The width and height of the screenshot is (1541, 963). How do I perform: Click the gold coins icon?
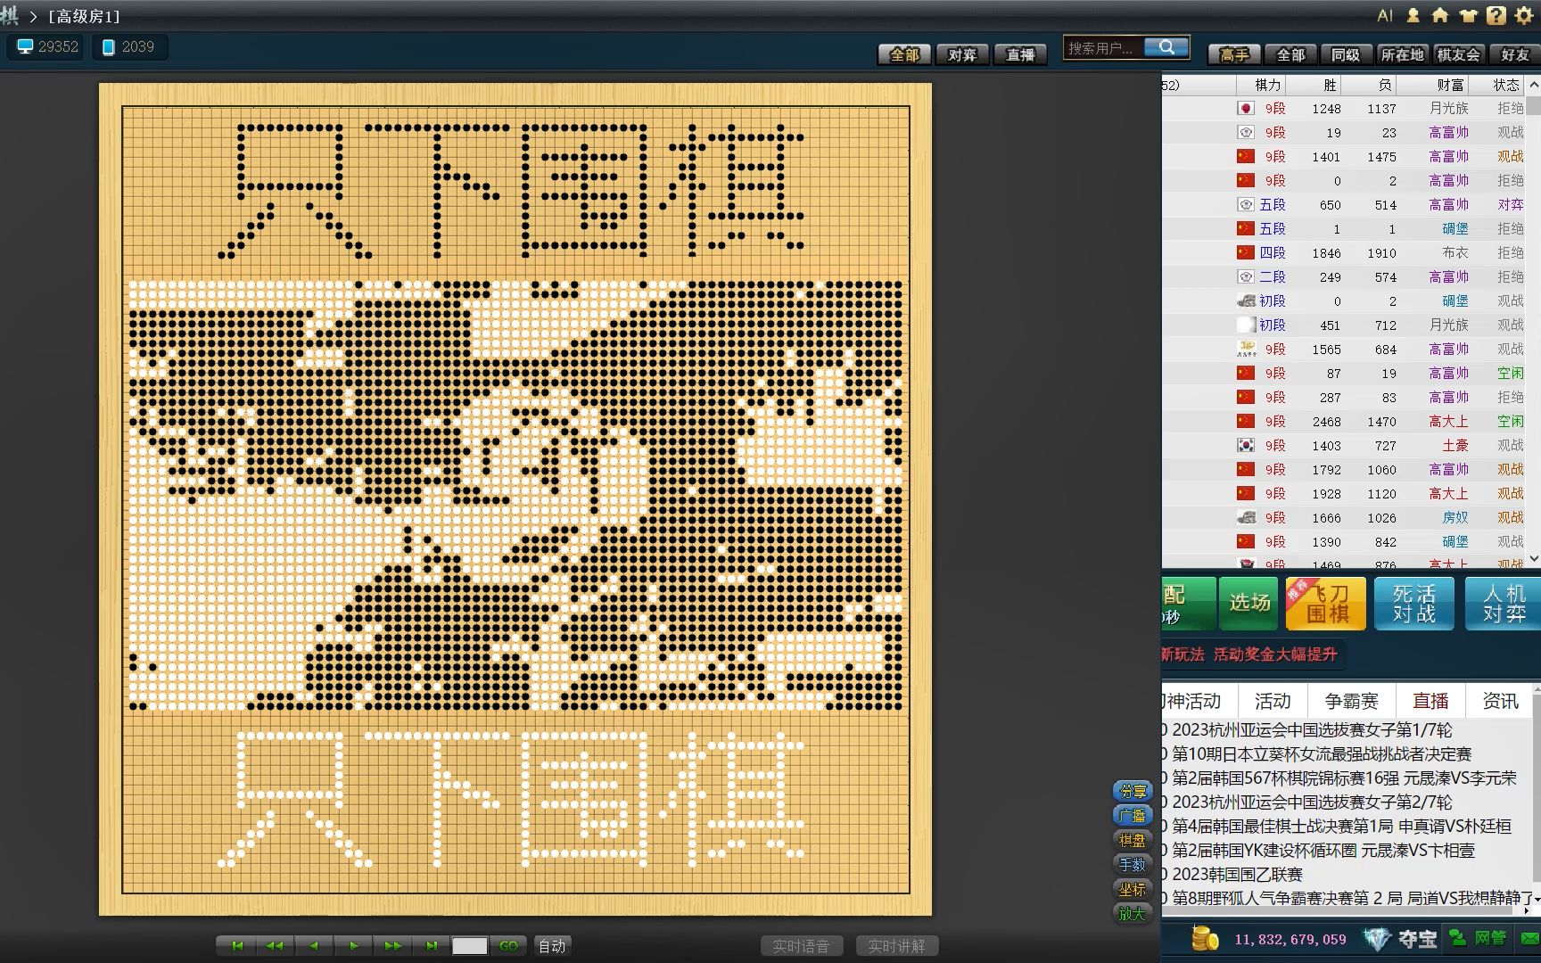1205,938
